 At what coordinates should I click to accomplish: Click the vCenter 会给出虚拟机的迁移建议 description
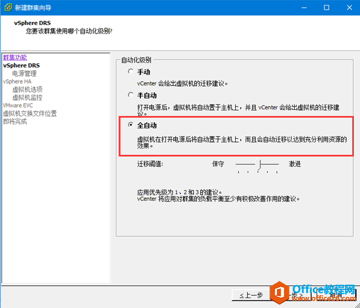182,83
